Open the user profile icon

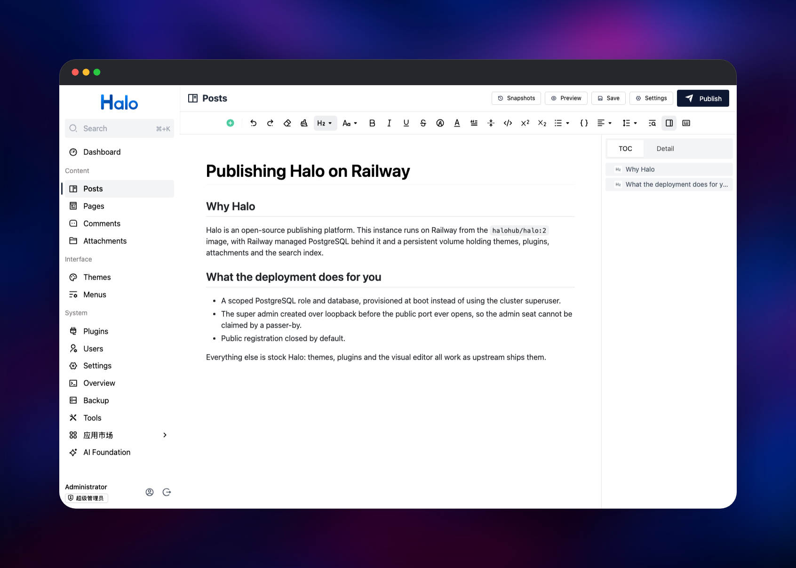[150, 492]
